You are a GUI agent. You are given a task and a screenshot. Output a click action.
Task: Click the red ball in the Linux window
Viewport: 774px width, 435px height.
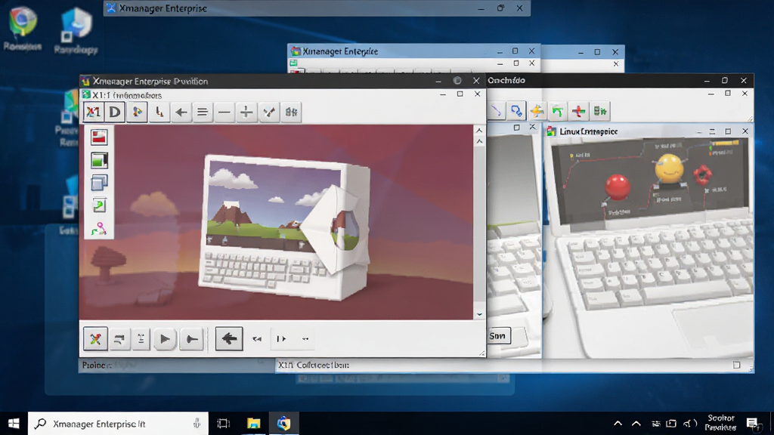coord(617,188)
